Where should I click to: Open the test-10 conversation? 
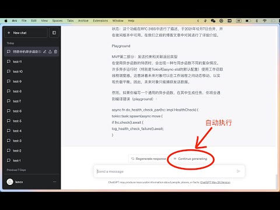click(32, 71)
